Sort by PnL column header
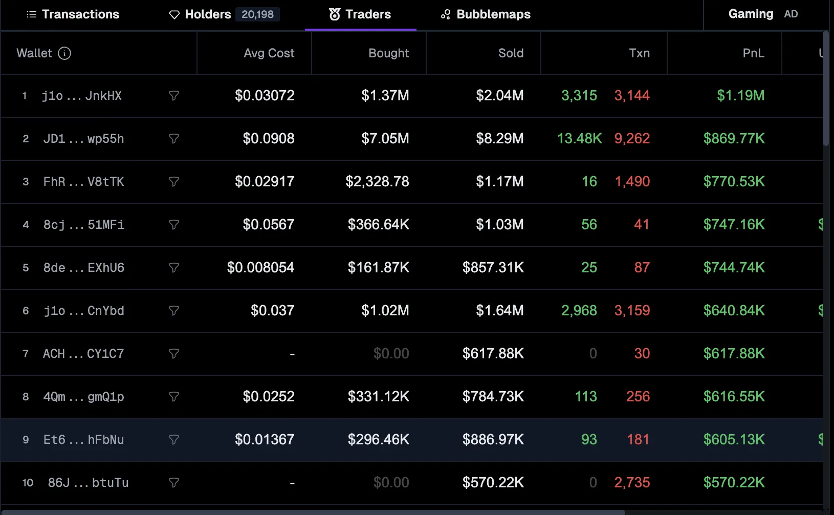This screenshot has width=834, height=515. point(753,53)
